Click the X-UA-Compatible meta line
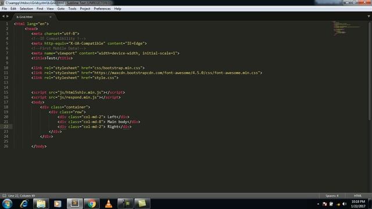 [89, 44]
